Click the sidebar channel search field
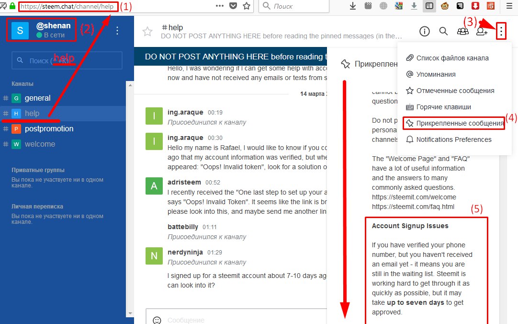518x324 pixels. tap(67, 60)
